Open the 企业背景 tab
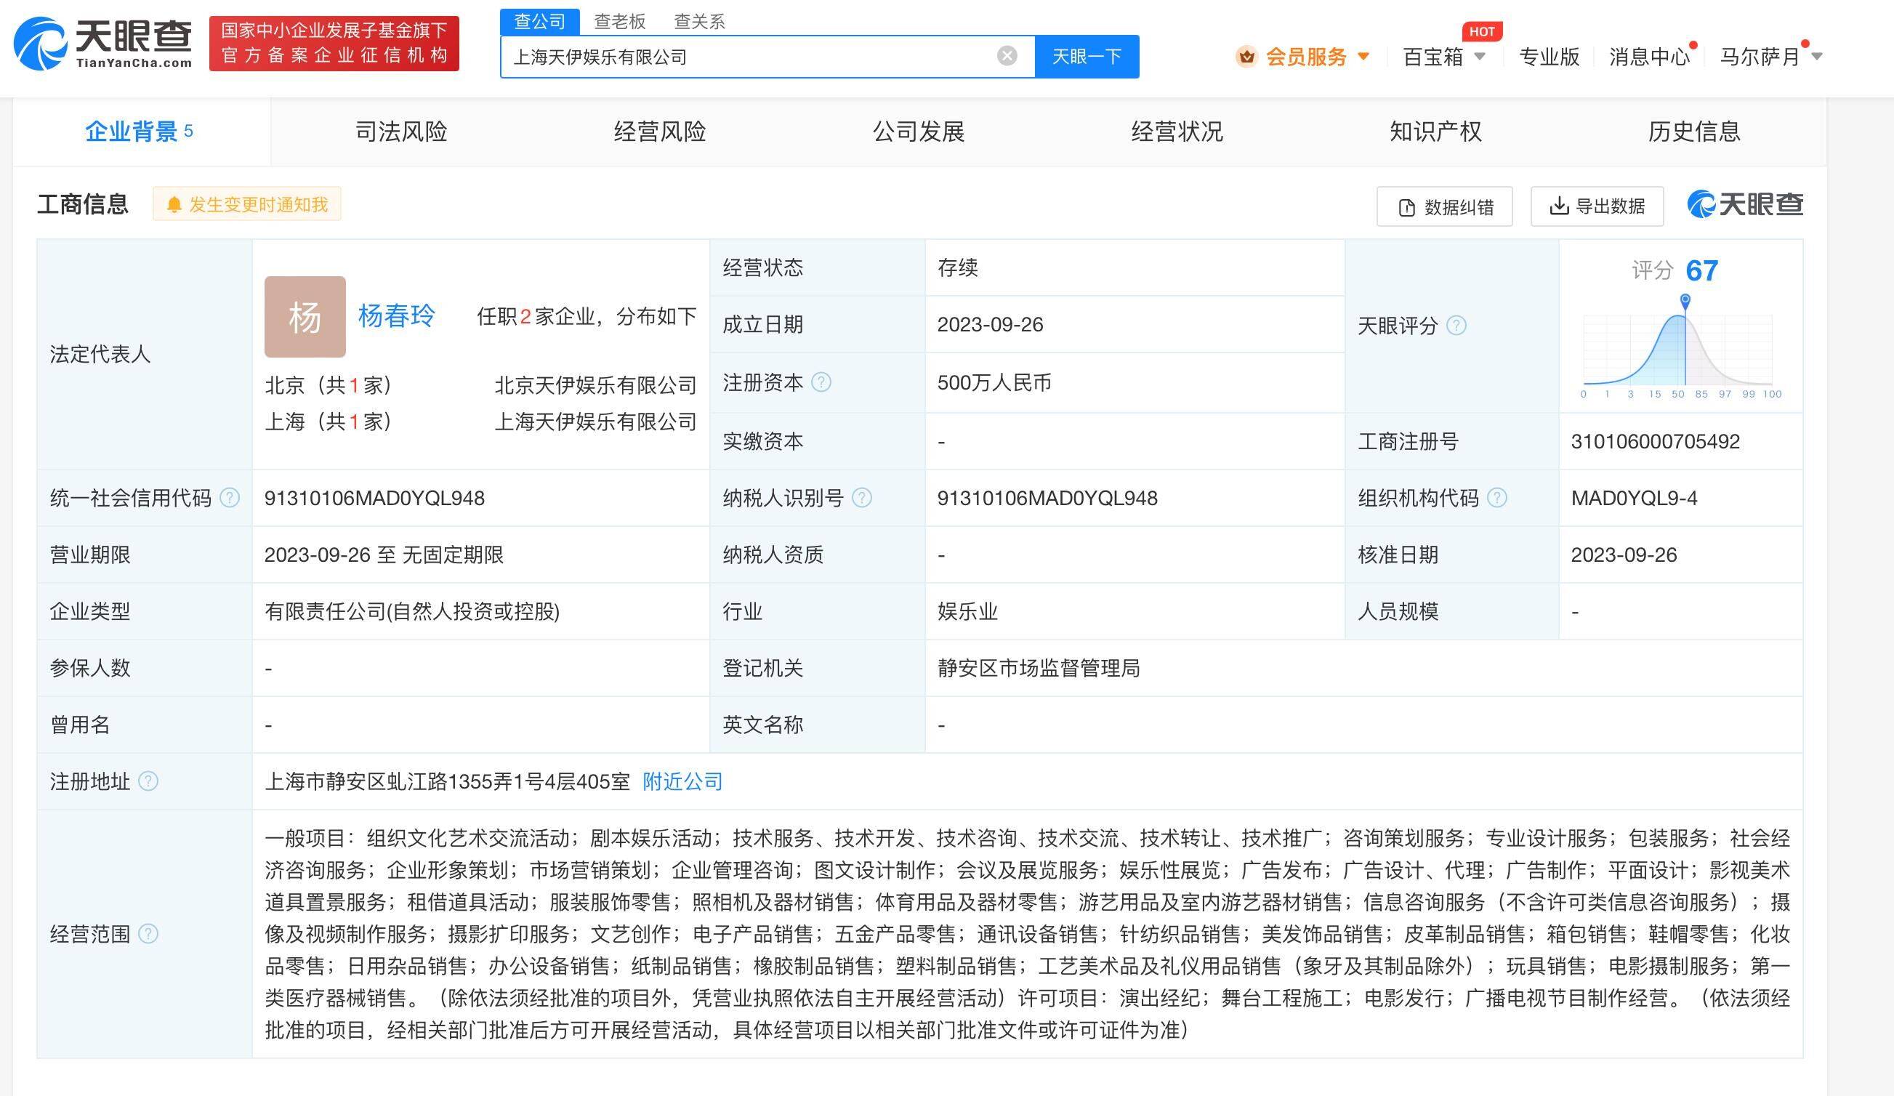 [141, 132]
